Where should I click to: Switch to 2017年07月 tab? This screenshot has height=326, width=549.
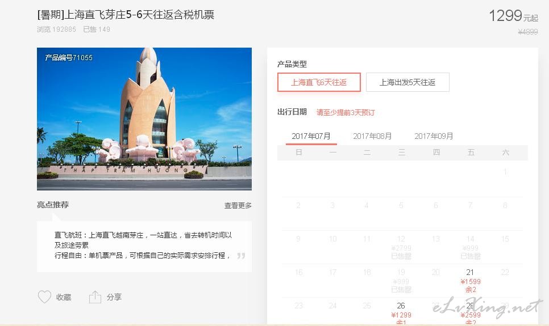click(x=311, y=136)
